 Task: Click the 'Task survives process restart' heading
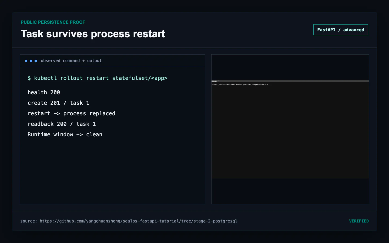(x=93, y=34)
